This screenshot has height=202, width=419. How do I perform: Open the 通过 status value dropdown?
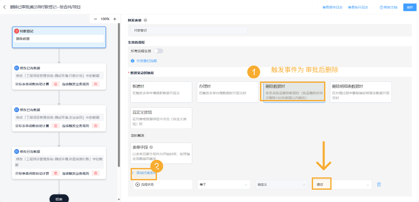tap(342, 184)
